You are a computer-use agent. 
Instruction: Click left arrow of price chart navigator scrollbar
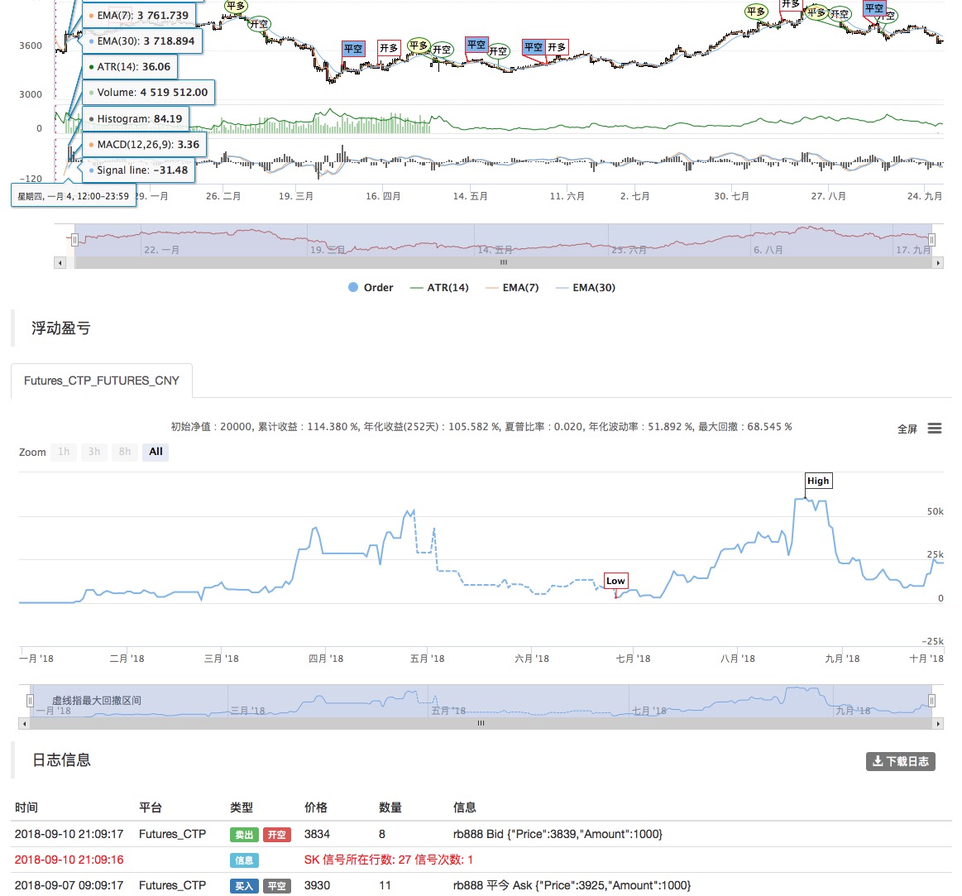coord(60,262)
